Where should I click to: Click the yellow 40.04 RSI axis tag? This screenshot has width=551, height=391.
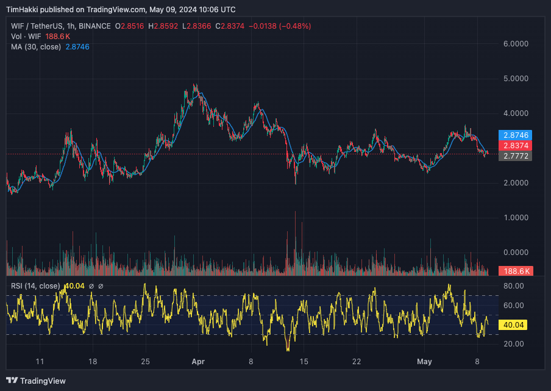tap(515, 325)
